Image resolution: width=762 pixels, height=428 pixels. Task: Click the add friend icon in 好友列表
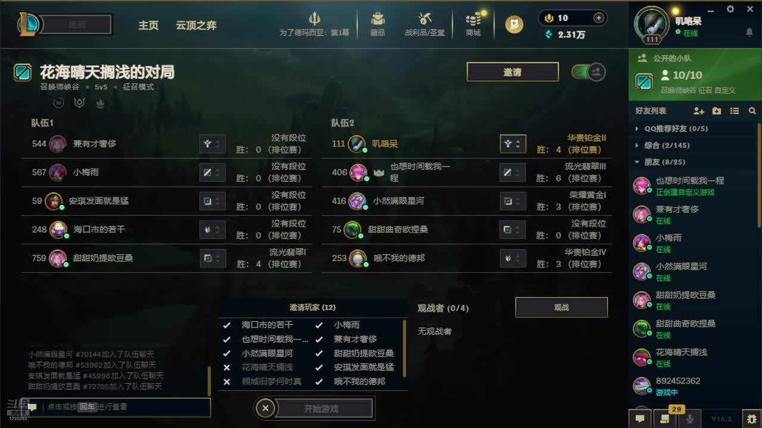pos(699,111)
